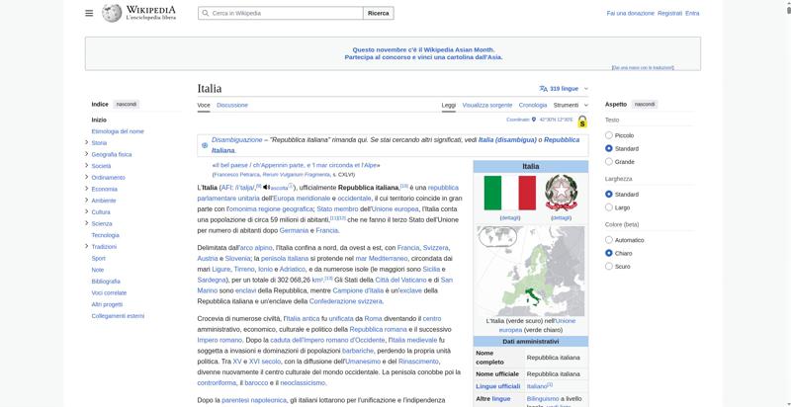Select Scuro color theme
The image size is (791, 407).
pyautogui.click(x=609, y=266)
